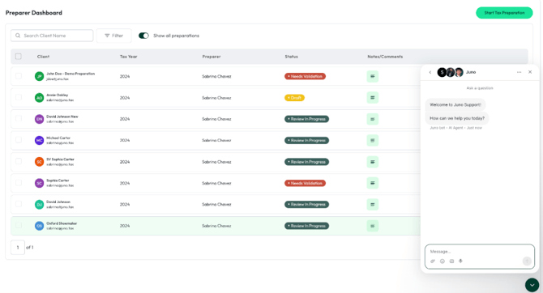Click Review in Progress badge for Michael Carter
Viewport: 543px width, 293px height.
(x=307, y=141)
